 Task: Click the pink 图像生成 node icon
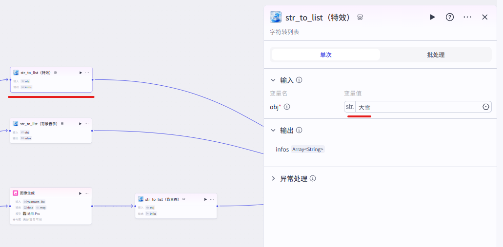click(x=16, y=193)
